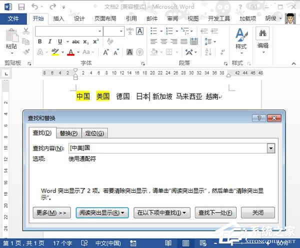Viewport: 300px width, 248px height.
Task: Click the 查找内容 find text field
Action: click(x=168, y=148)
